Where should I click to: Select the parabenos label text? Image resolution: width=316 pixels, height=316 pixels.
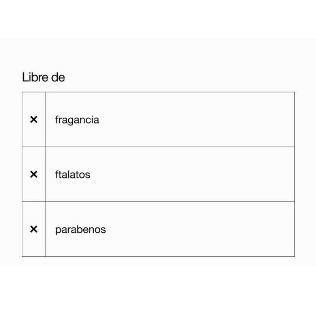81,229
